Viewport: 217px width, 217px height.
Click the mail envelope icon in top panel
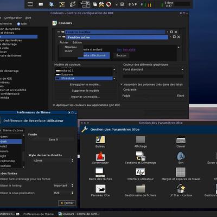(41, 4)
